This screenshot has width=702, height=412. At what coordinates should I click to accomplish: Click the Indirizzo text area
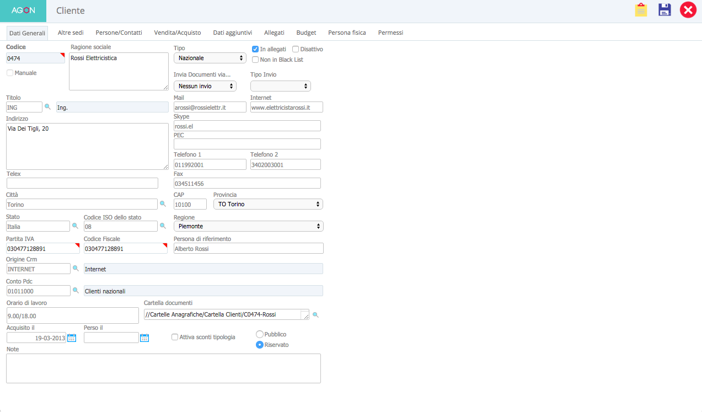coord(87,146)
